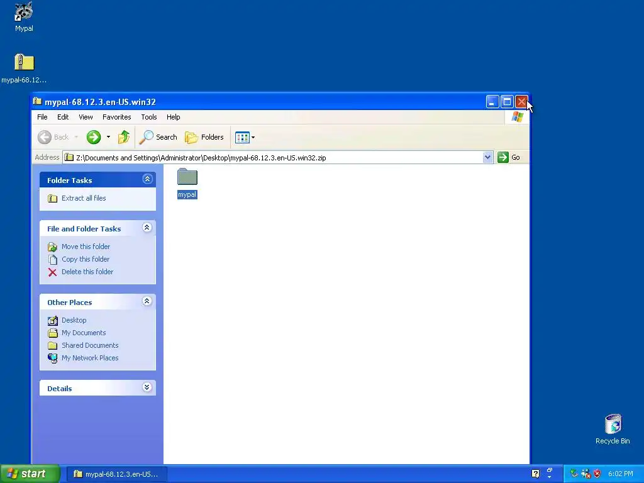Click the zip icon in the window title bar
Viewport: 644px width, 483px height.
tap(37, 101)
